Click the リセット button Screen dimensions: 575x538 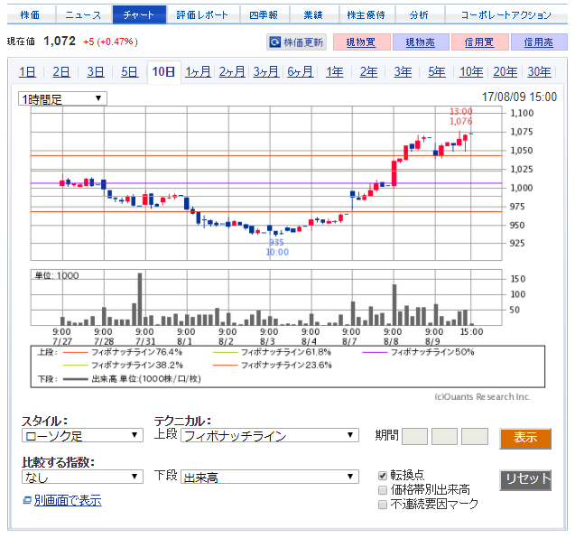click(x=525, y=479)
